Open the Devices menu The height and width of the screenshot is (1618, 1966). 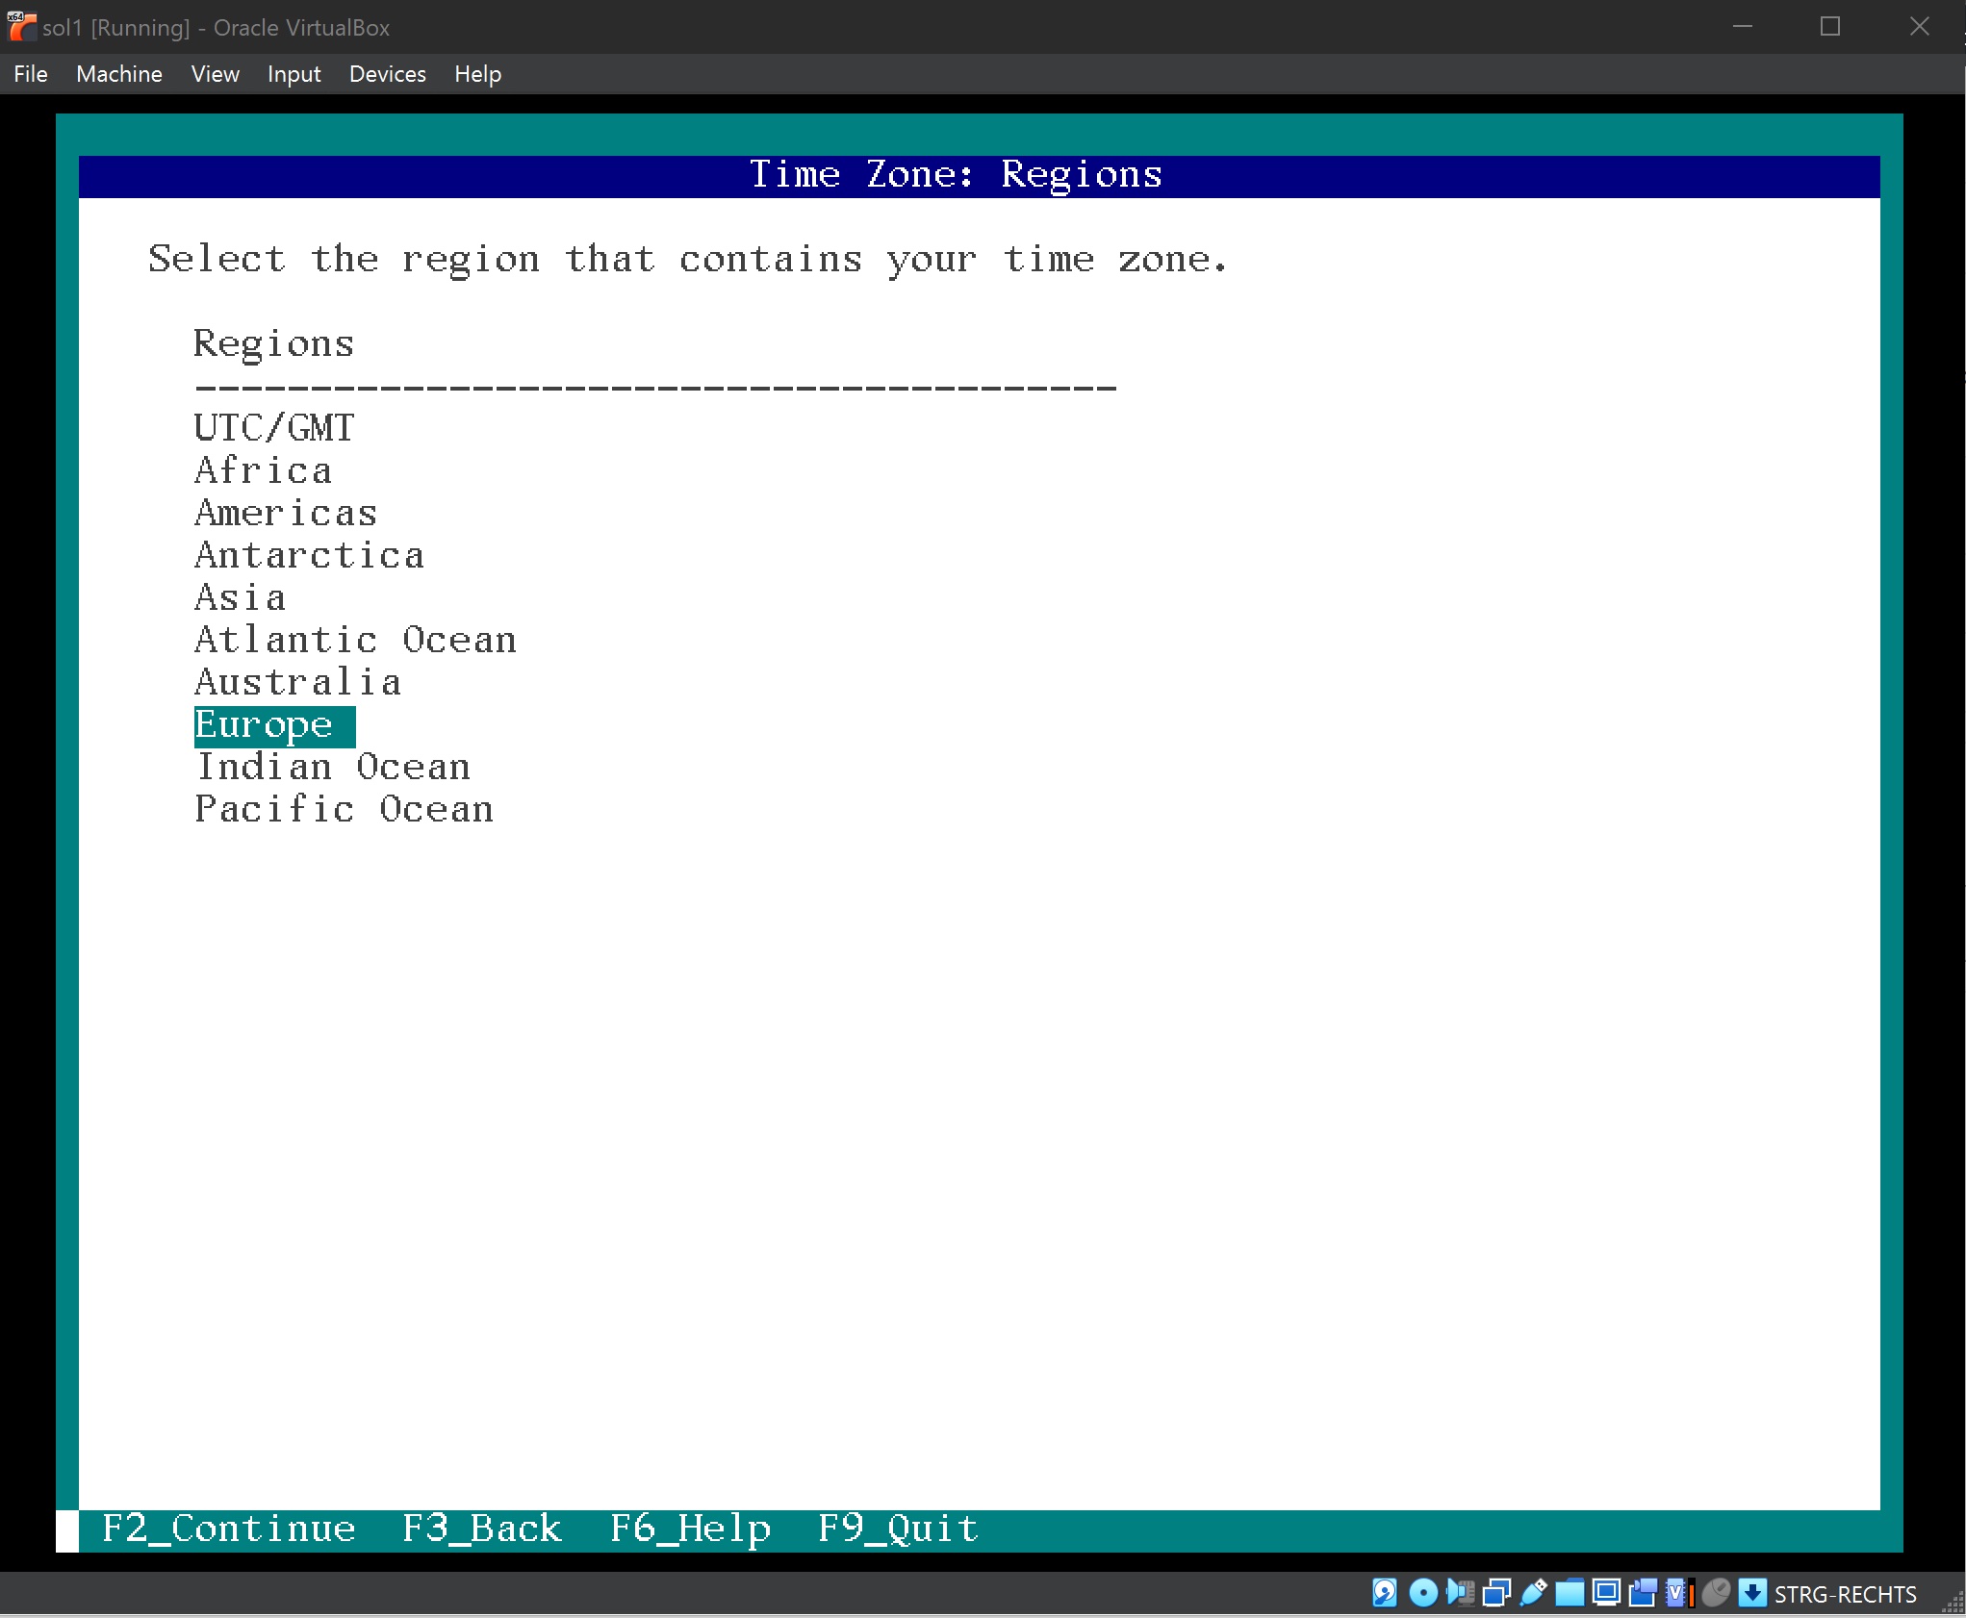point(387,74)
